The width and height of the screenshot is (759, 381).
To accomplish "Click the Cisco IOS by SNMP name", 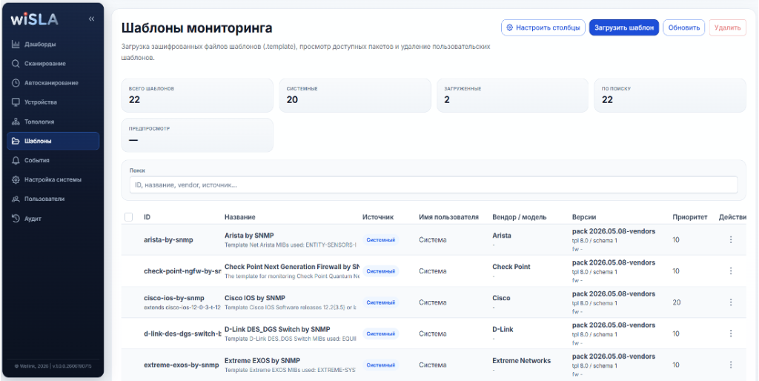I will click(255, 298).
